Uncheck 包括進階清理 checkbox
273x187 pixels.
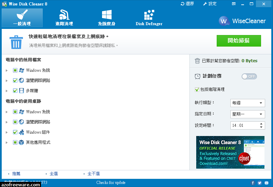[197, 89]
